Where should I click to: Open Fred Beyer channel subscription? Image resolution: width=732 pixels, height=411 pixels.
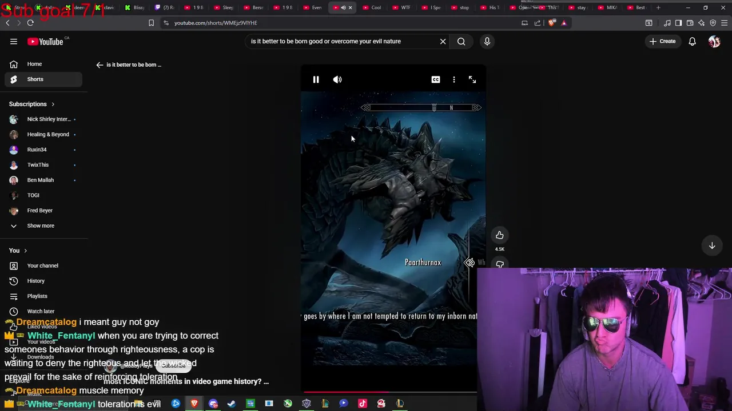coord(43,211)
